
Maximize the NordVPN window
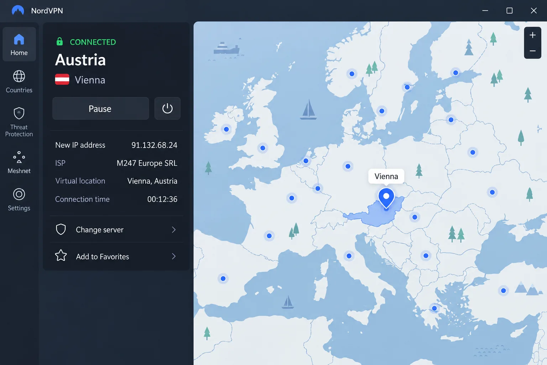509,11
